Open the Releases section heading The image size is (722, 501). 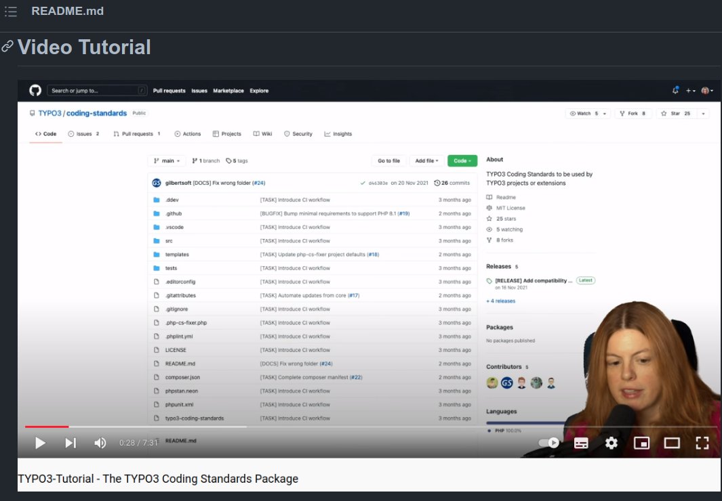click(499, 267)
